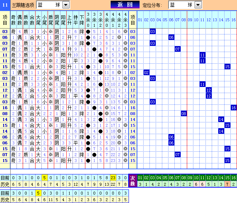Image resolution: width=237 pixels, height=203 pixels.
Task: Click the green 08 cell in 次数 row
Action: pos(184,178)
